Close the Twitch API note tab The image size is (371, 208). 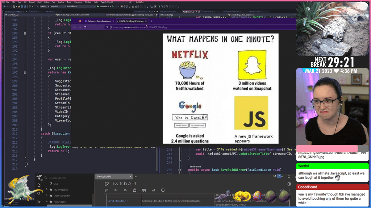(x=130, y=177)
